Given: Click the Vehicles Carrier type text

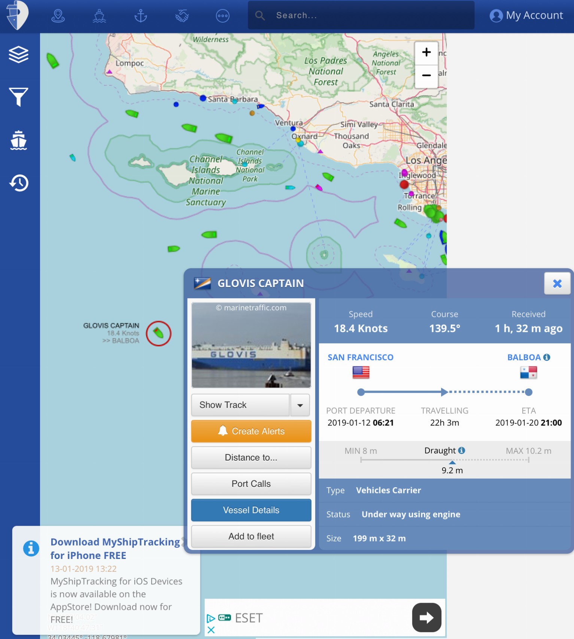Looking at the screenshot, I should (388, 490).
